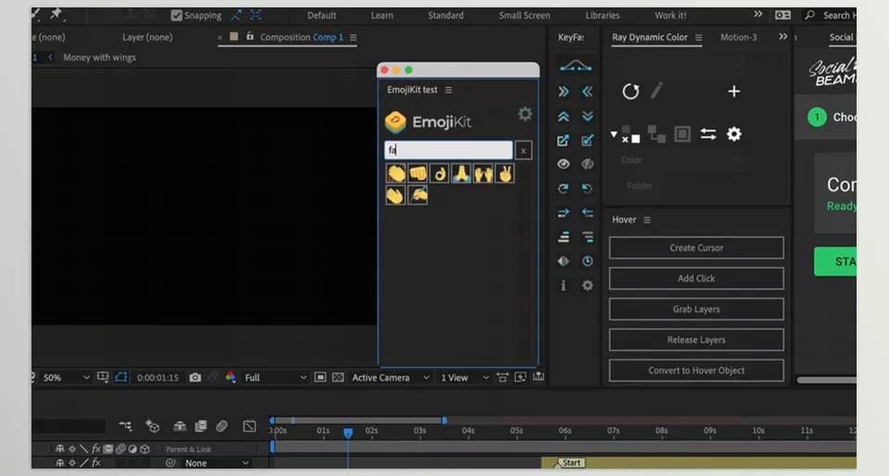
Task: Toggle mask and shape path visibility
Action: pos(121,378)
